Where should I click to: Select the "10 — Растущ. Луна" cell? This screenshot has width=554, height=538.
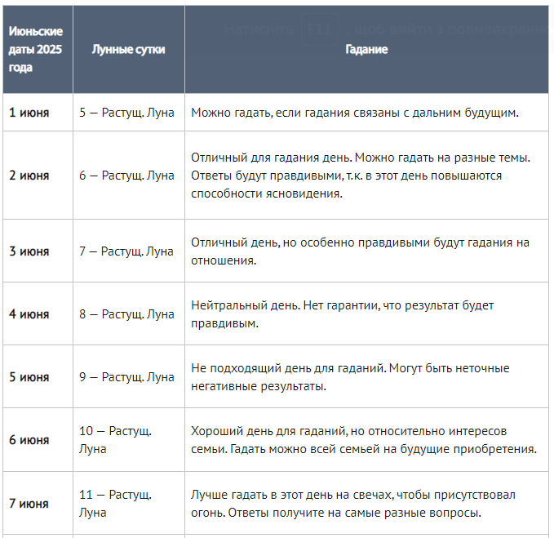(116, 440)
